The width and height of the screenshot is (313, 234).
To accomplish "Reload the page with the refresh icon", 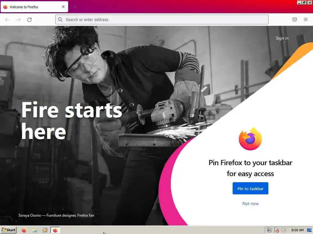I will 29,20.
